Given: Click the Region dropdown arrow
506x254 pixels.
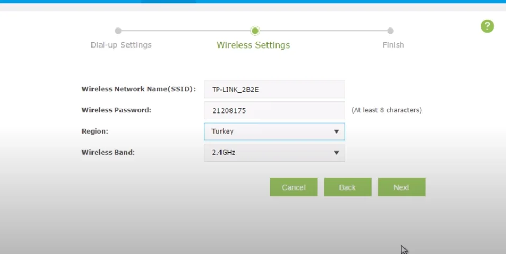Looking at the screenshot, I should pos(336,131).
